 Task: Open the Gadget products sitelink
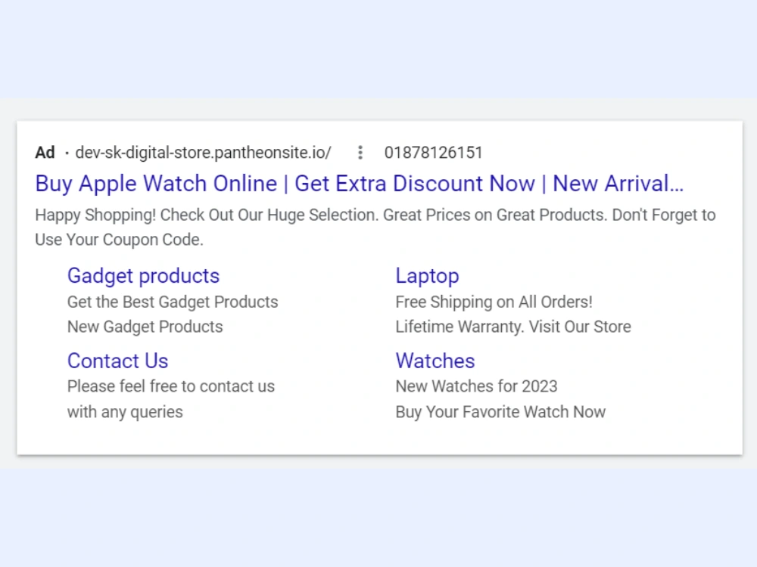pos(143,276)
